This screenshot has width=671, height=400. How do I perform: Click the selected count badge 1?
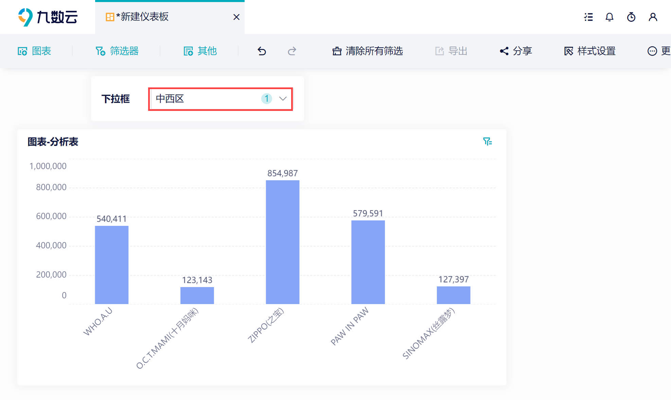click(x=267, y=99)
